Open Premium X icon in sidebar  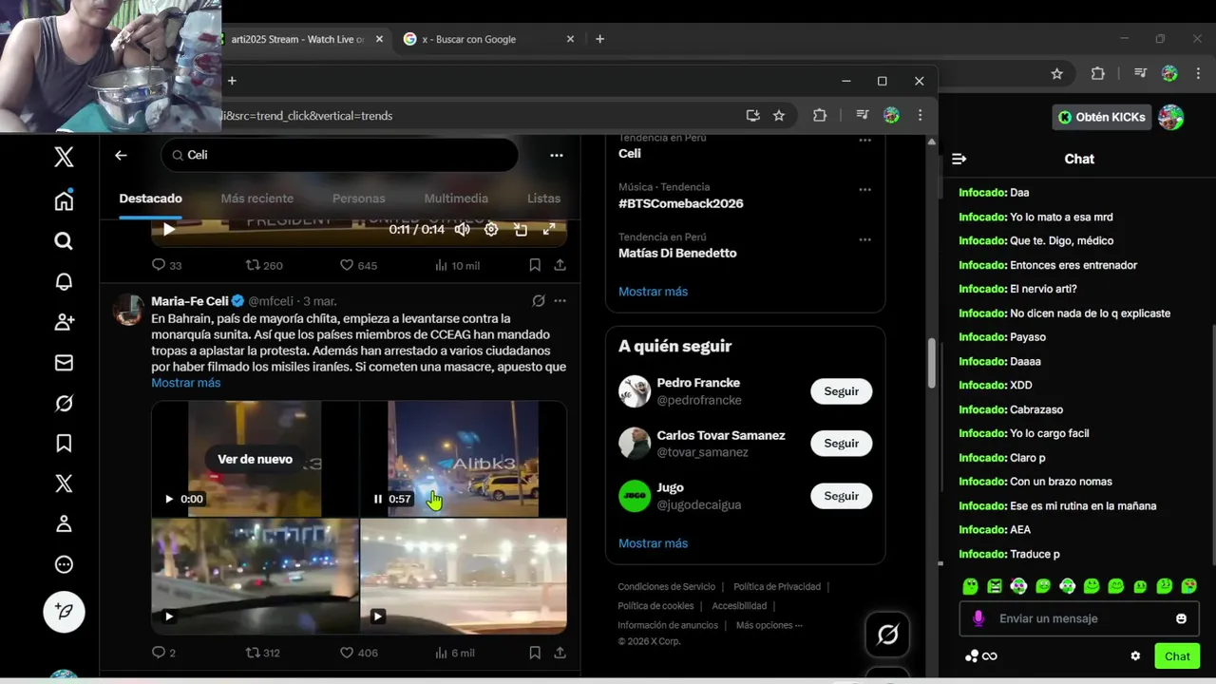click(64, 484)
